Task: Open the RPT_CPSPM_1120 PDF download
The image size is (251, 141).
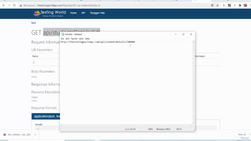Action: 19,135
